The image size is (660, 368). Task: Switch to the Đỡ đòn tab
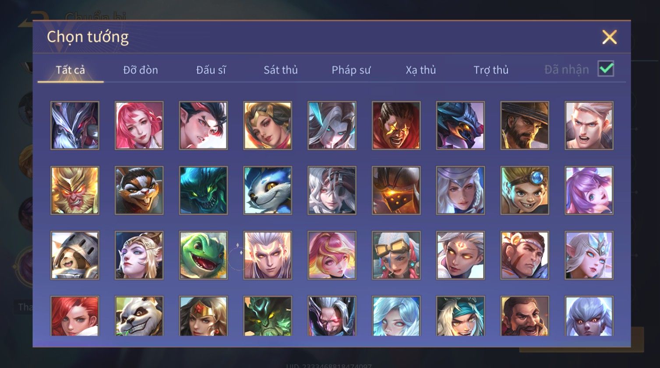(141, 70)
